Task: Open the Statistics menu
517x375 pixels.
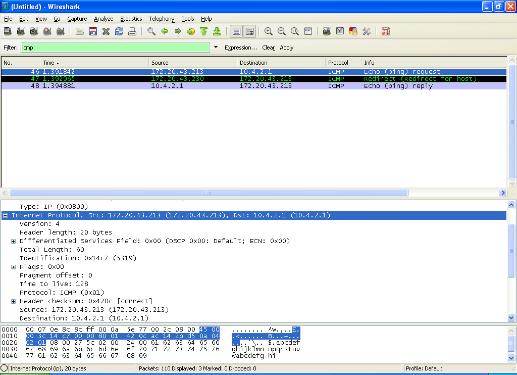Action: click(x=131, y=19)
